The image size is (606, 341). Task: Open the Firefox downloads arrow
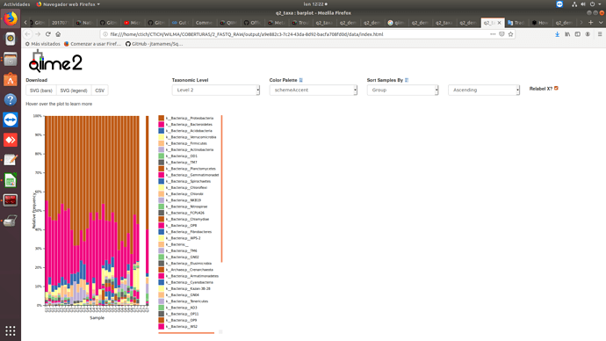tap(557, 34)
